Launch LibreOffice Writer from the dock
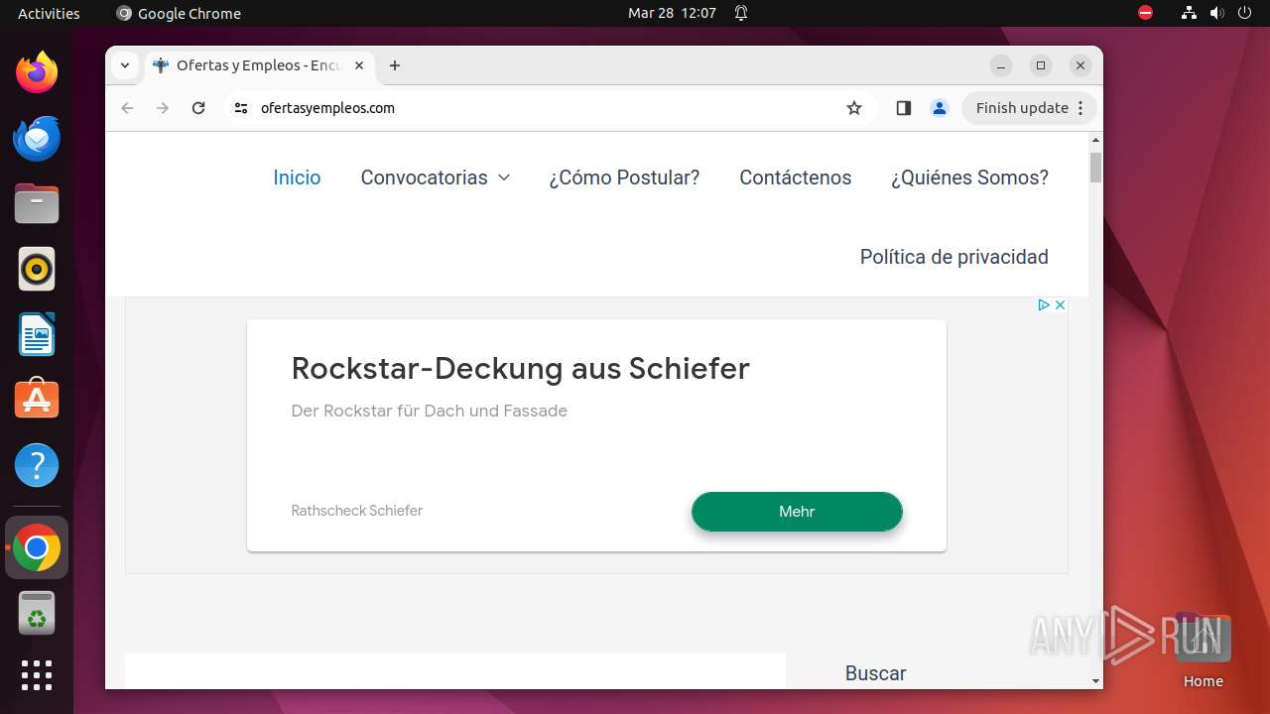Image resolution: width=1270 pixels, height=714 pixels. point(37,334)
